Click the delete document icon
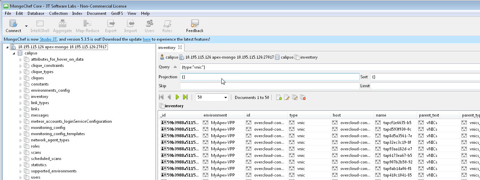This screenshot has width=480, height=180. tap(303, 98)
